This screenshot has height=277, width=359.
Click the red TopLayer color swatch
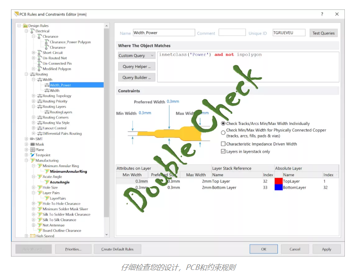coord(279,181)
